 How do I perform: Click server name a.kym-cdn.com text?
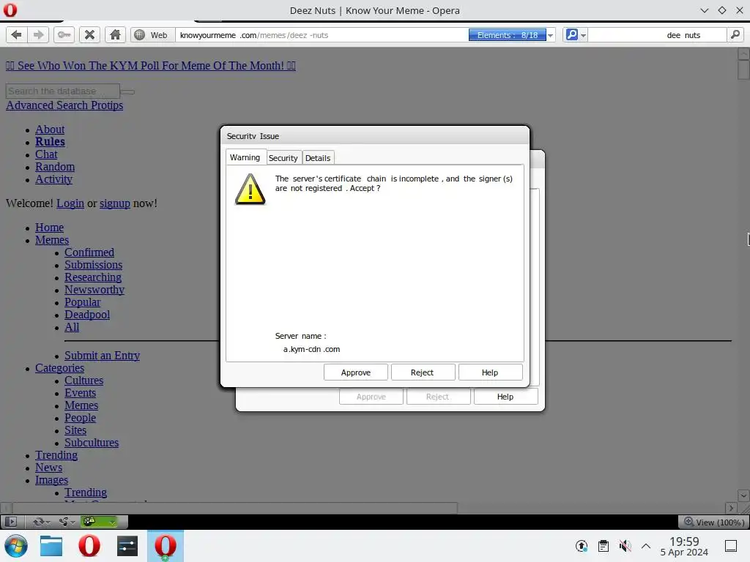coord(311,349)
